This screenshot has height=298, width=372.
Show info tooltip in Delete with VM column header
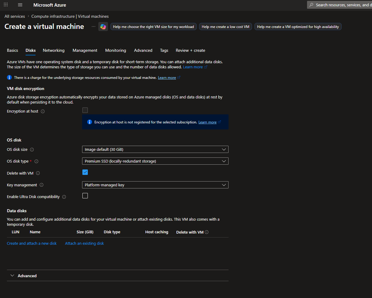(207, 232)
